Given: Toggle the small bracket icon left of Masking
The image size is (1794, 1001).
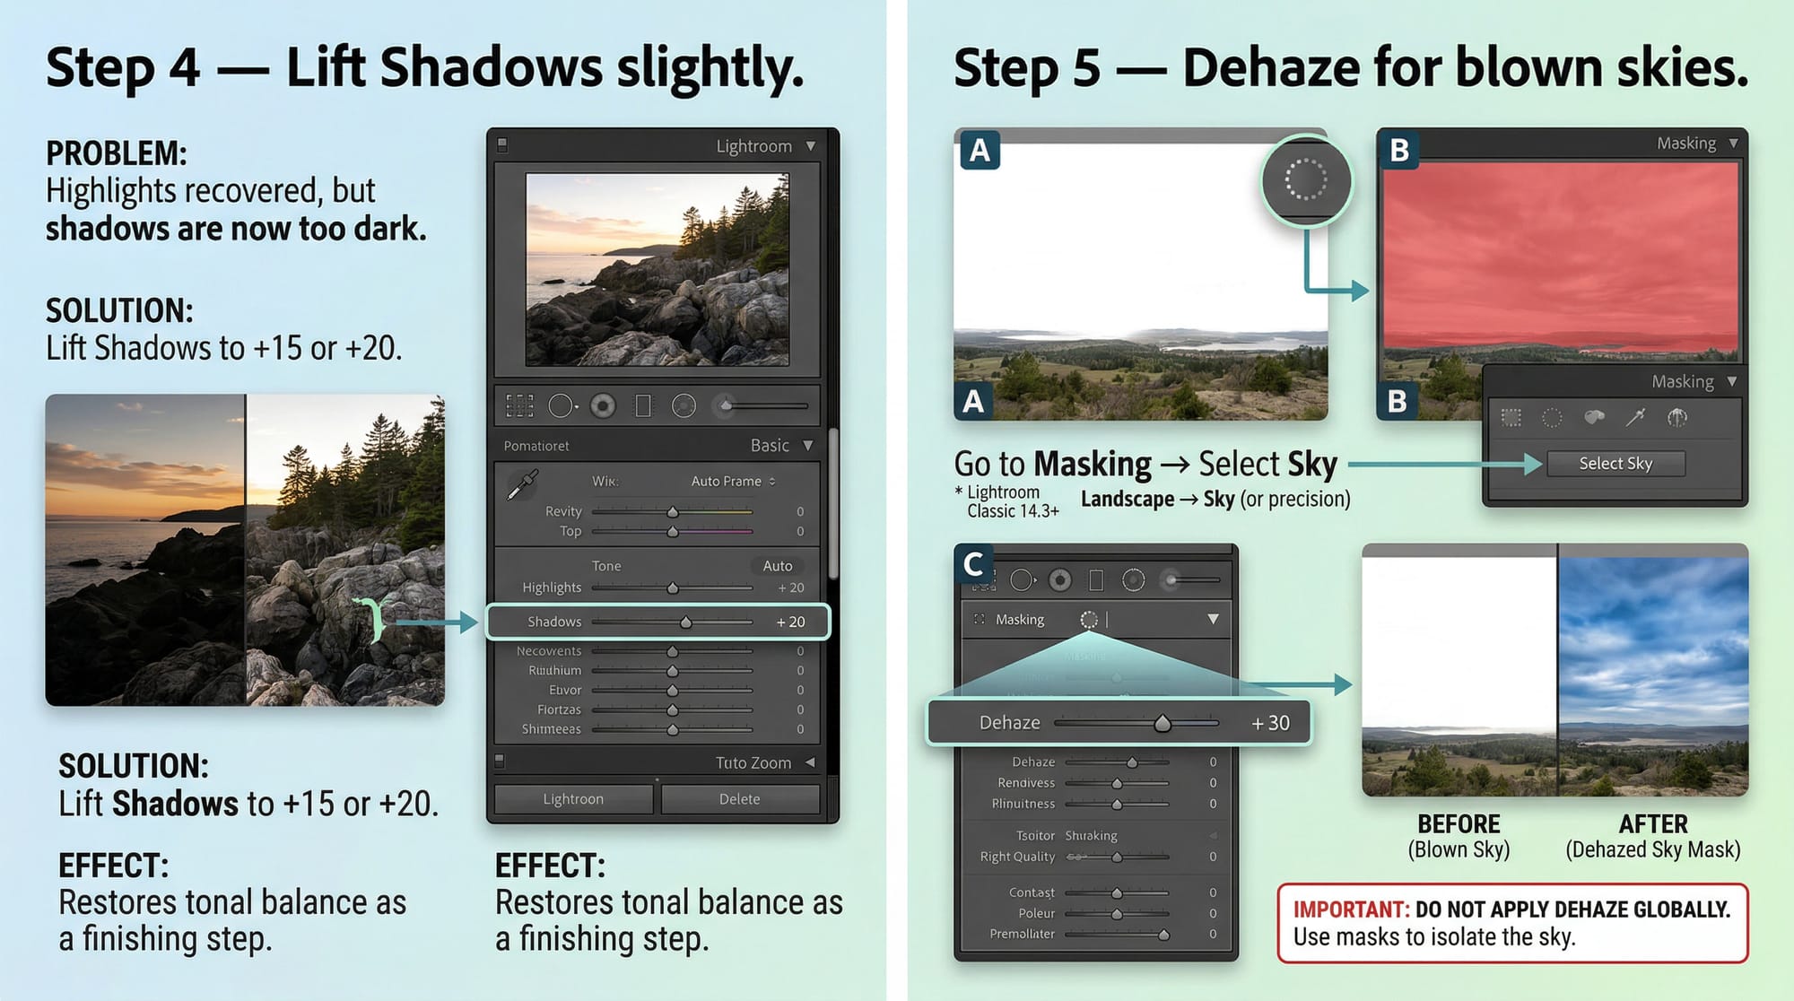Looking at the screenshot, I should pyautogui.click(x=979, y=619).
